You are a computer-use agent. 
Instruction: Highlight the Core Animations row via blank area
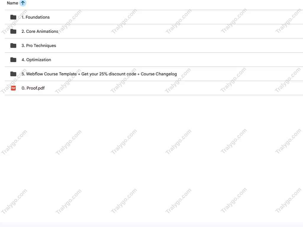[x=174, y=31]
